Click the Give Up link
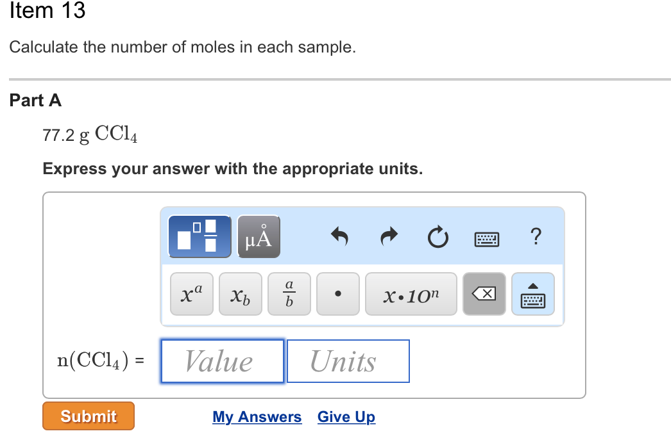This screenshot has width=671, height=438. 346,417
